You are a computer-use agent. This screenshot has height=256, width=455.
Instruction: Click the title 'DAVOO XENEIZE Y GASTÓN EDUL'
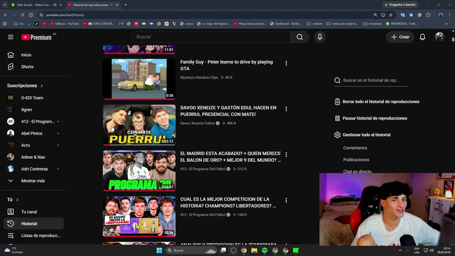228,111
